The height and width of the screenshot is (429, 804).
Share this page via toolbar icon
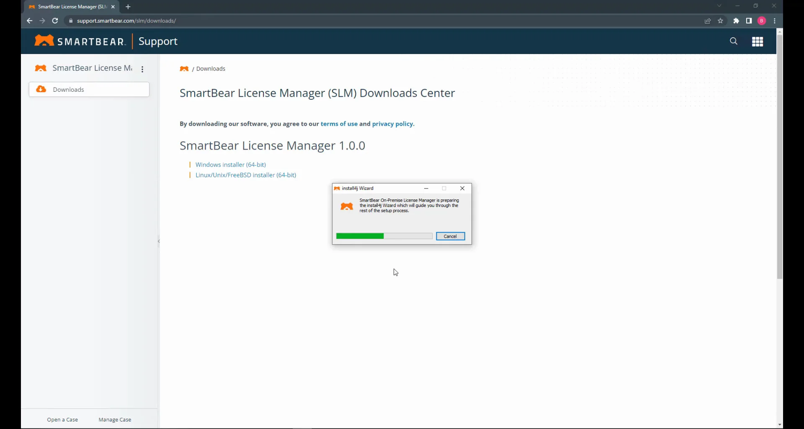pyautogui.click(x=708, y=21)
